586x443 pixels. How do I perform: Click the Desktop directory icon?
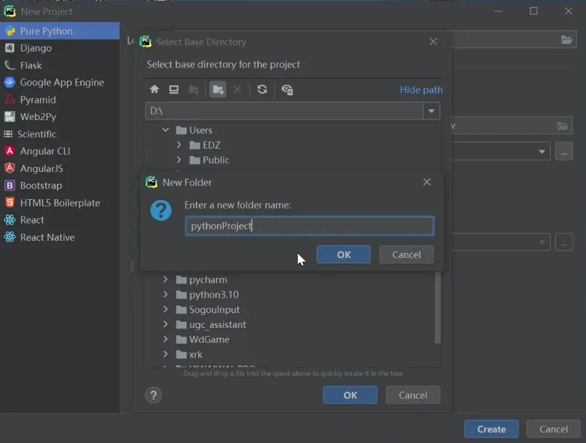point(174,90)
